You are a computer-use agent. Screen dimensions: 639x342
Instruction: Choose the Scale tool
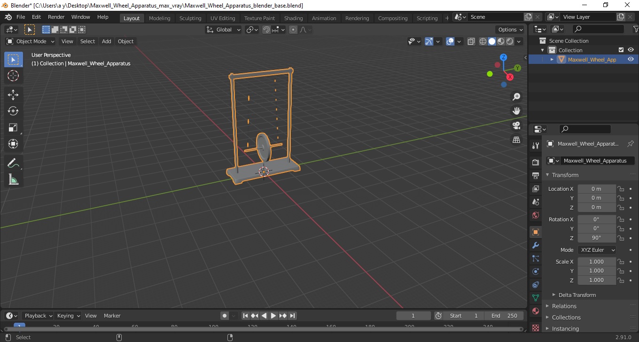click(x=13, y=127)
